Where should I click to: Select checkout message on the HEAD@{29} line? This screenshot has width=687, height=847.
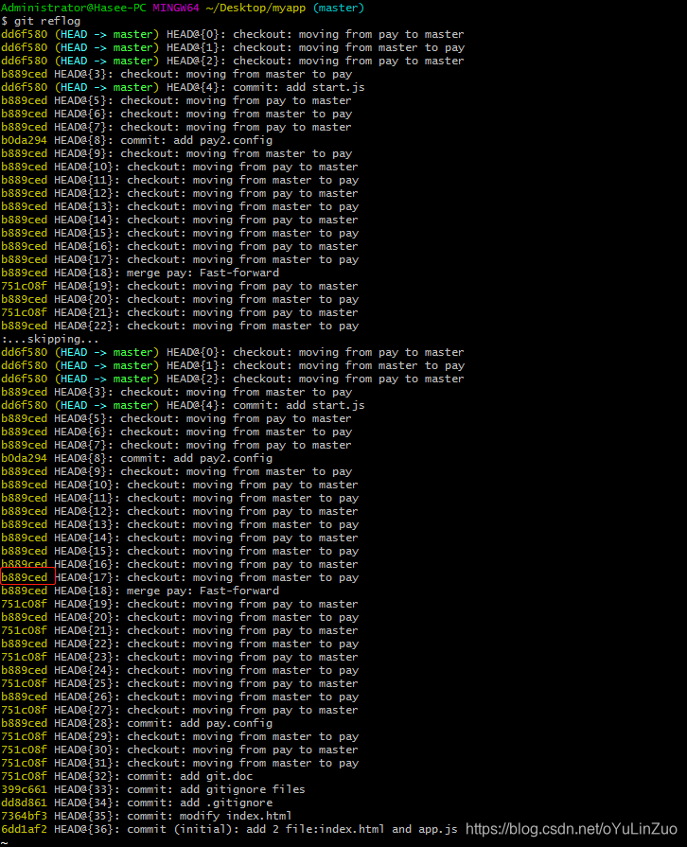coord(242,736)
